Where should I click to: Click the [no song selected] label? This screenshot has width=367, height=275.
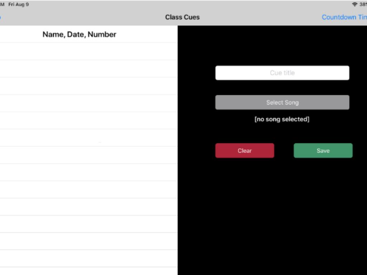pyautogui.click(x=282, y=119)
